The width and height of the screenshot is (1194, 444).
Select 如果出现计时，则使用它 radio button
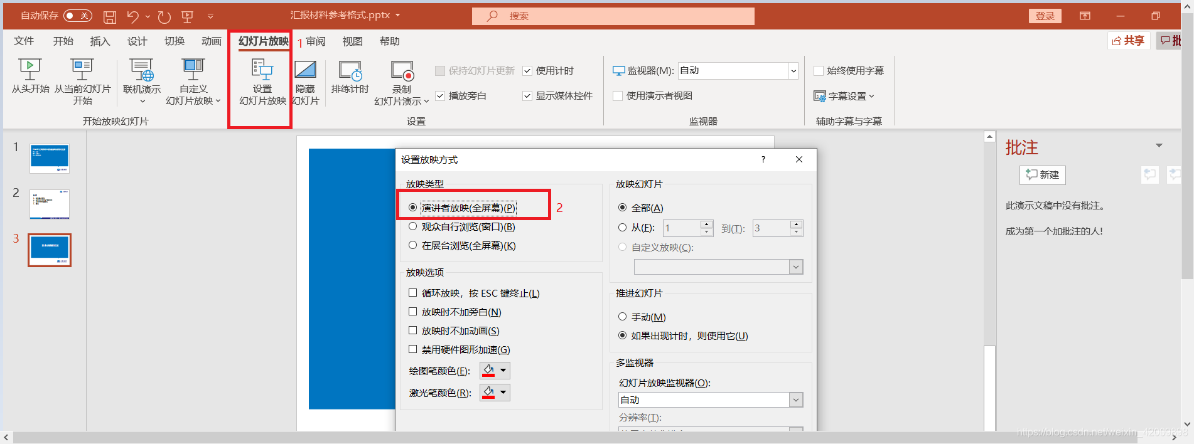(x=622, y=336)
